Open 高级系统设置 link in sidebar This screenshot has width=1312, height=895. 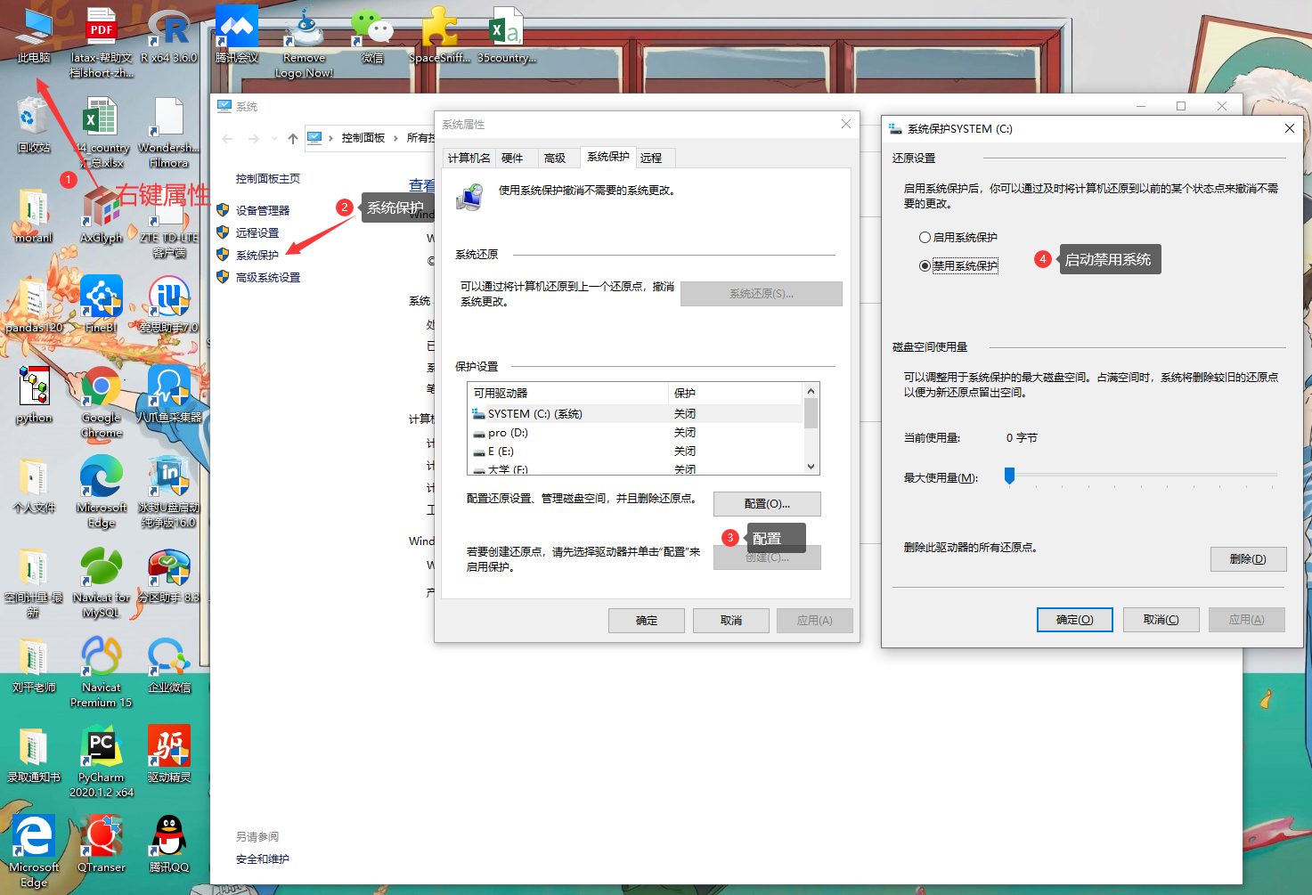coord(268,278)
